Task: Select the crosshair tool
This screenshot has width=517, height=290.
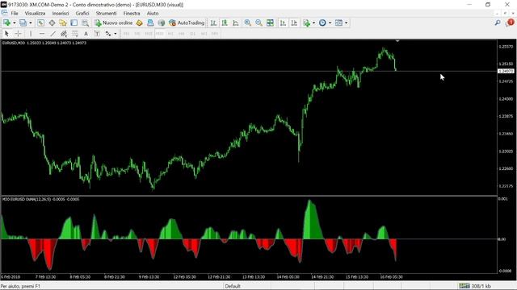Action: [x=18, y=34]
